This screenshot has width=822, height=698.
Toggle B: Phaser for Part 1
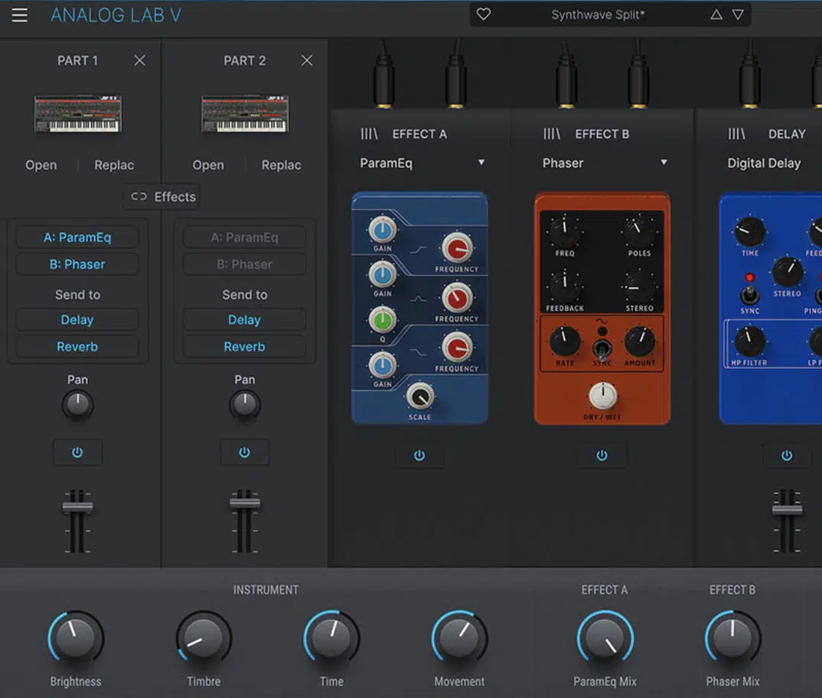(x=77, y=264)
